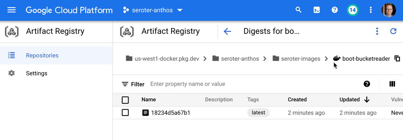Open the hamburger navigation menu

pos(11,10)
